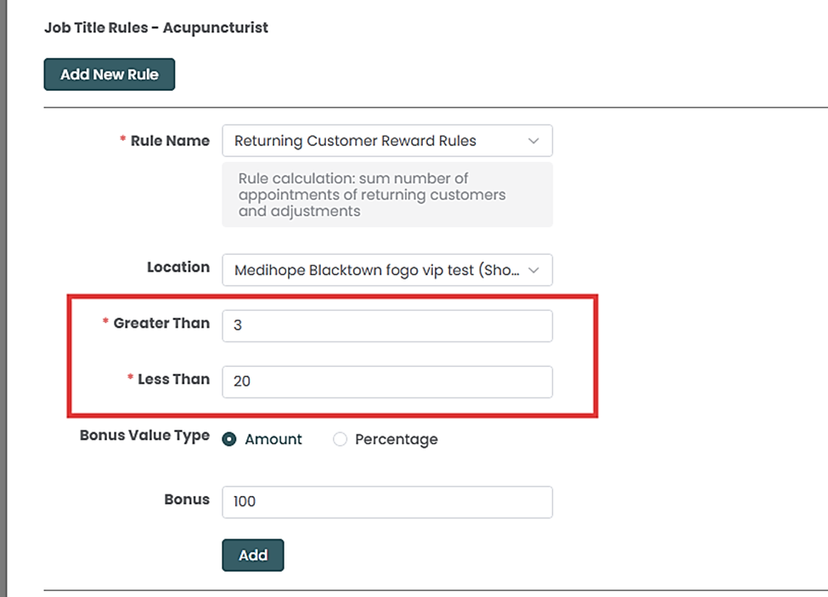This screenshot has width=828, height=597.
Task: Click the Less Than field label
Action: pos(173,379)
